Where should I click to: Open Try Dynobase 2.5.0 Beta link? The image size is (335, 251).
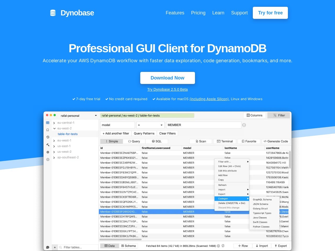pyautogui.click(x=167, y=89)
